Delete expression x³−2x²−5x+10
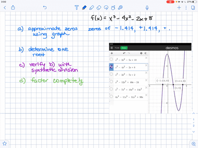This screenshot has height=148, width=198. [146, 58]
